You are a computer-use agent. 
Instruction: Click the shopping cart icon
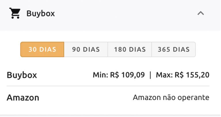pyautogui.click(x=15, y=14)
